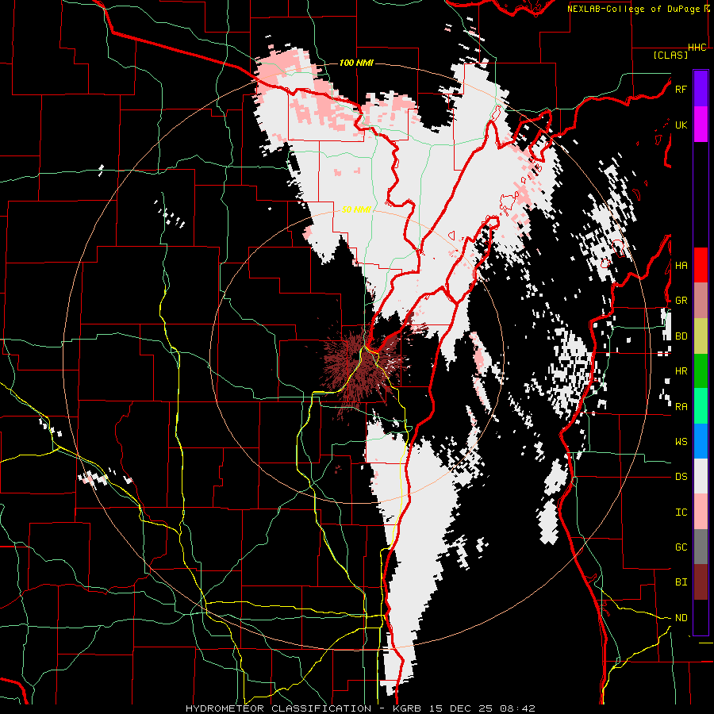Click the HA legend label

click(681, 265)
